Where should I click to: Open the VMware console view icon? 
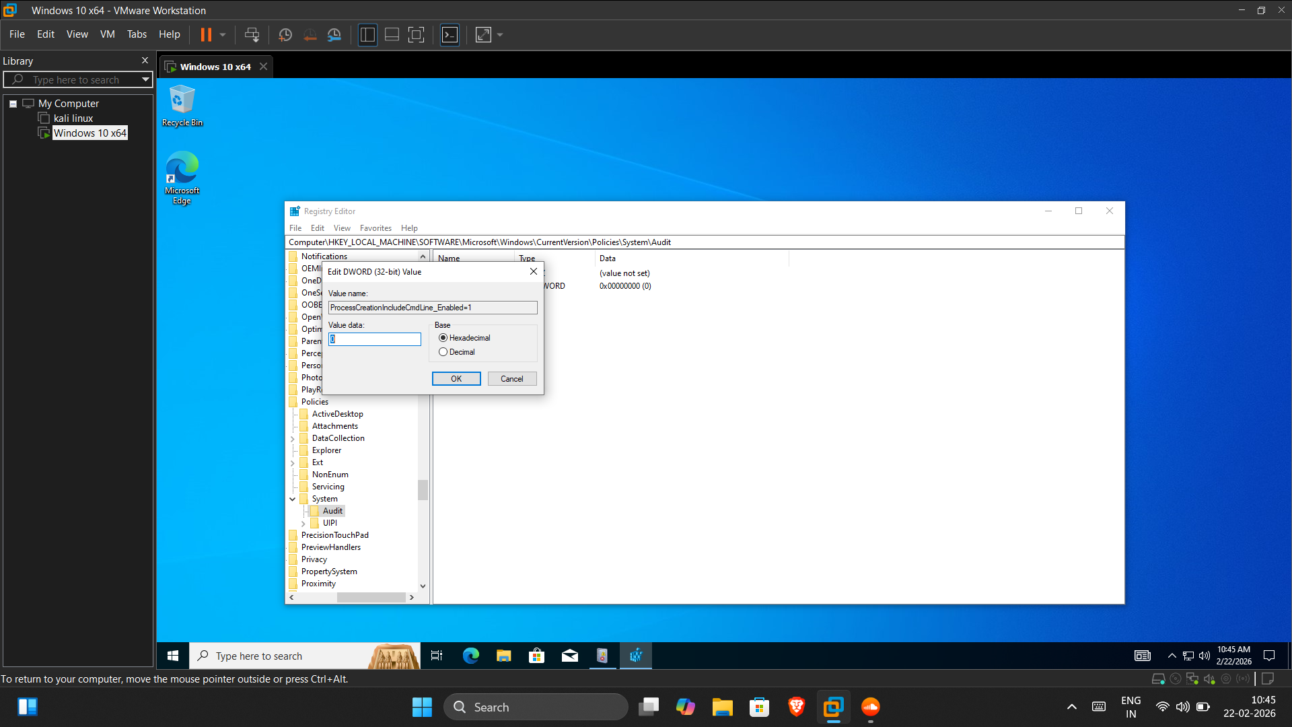[x=450, y=34]
